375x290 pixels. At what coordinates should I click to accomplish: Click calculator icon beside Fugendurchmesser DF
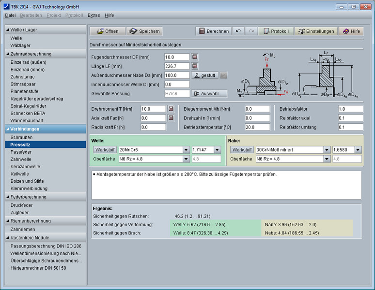195,57
